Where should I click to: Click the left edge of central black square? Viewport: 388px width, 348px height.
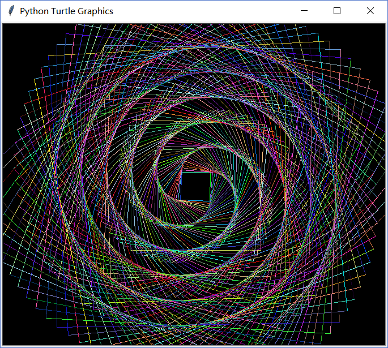[181, 186]
